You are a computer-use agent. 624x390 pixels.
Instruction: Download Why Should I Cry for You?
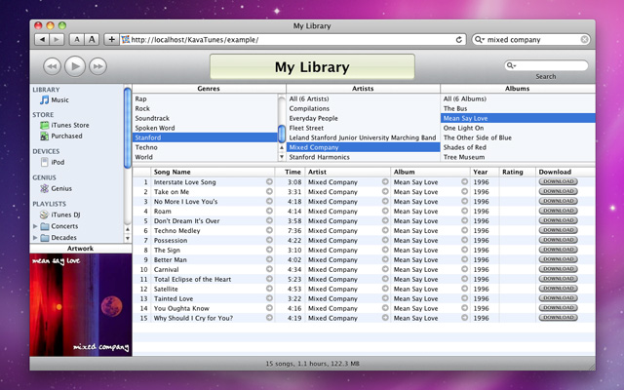(558, 318)
